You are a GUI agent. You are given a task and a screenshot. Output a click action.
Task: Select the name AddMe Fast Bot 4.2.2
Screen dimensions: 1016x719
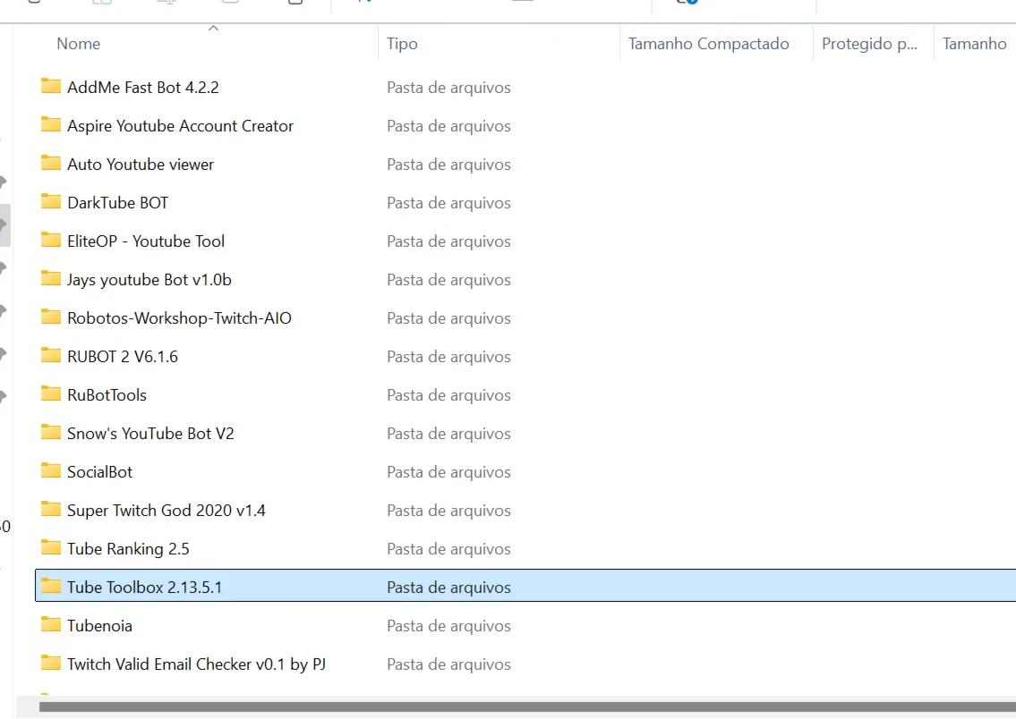[143, 88]
